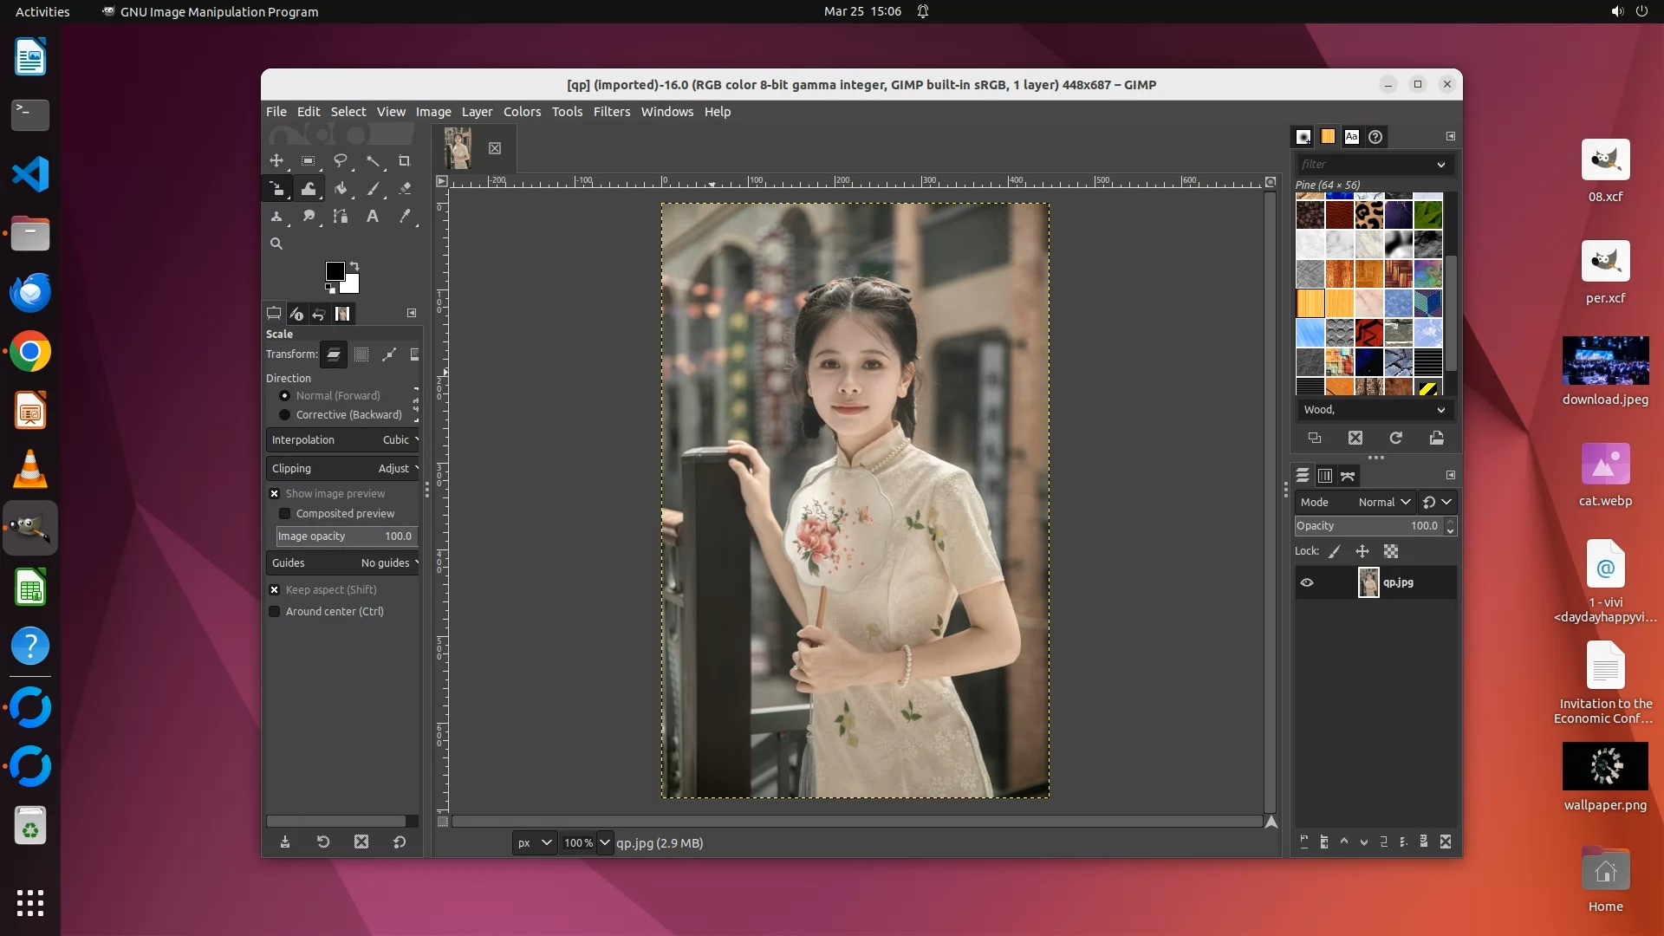Select the Free Select lasso tool
This screenshot has width=1664, height=936.
tap(341, 161)
